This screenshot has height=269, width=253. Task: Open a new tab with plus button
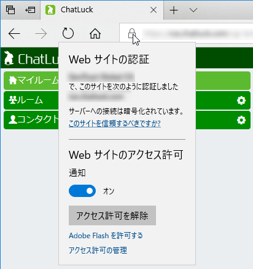click(x=174, y=10)
